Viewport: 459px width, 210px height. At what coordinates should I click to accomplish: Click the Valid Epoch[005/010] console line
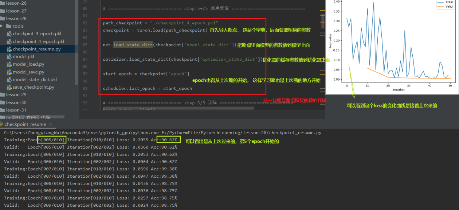[x=91, y=147]
